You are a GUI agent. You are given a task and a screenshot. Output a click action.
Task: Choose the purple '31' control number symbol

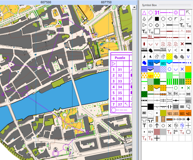click(x=157, y=13)
